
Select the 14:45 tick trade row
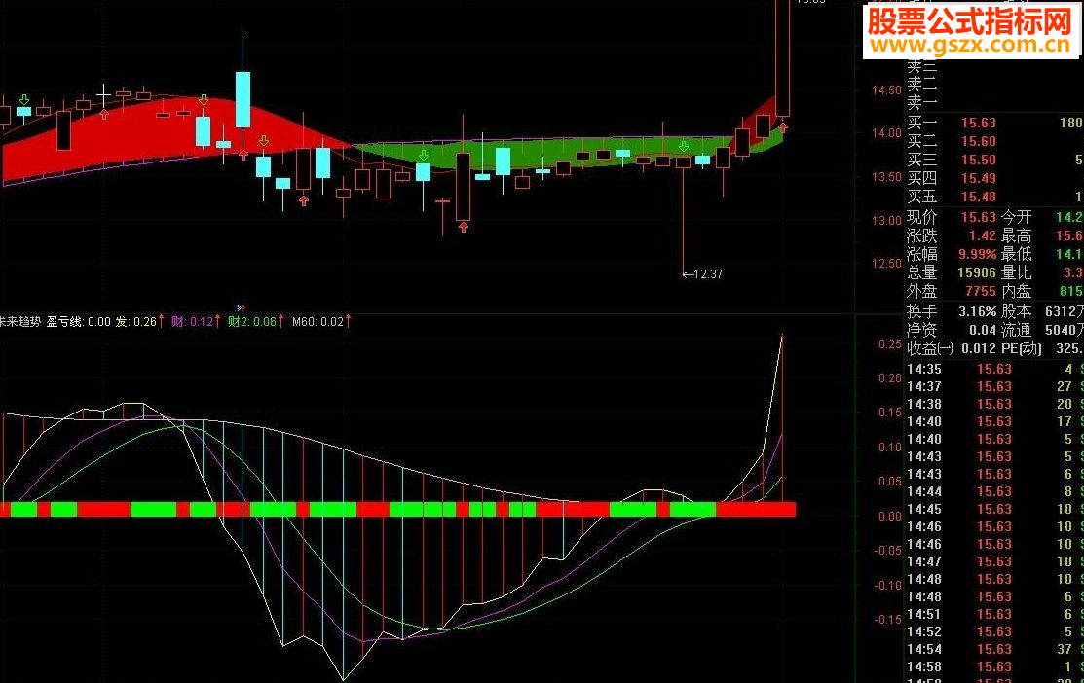click(994, 509)
